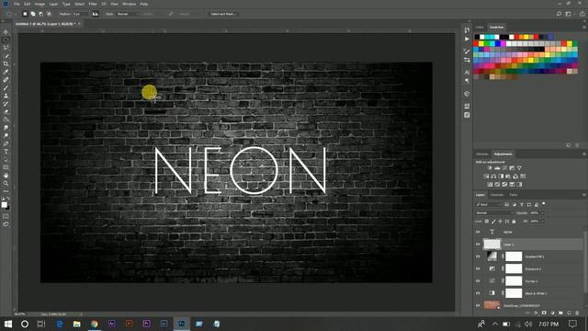Click the Add to Selection icon
588x331 pixels.
pyautogui.click(x=33, y=14)
